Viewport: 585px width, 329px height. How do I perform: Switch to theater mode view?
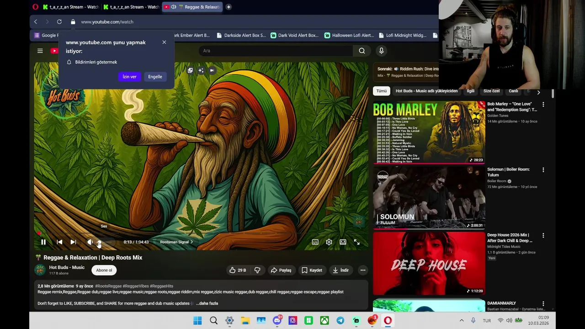click(x=343, y=242)
